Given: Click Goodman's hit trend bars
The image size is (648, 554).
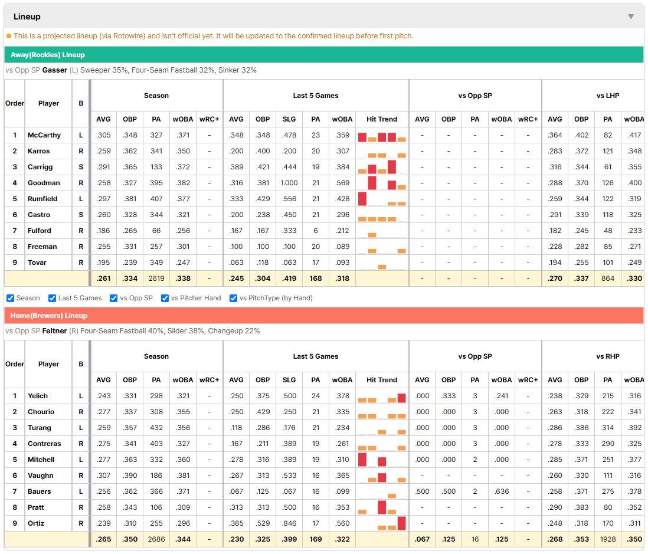Looking at the screenshot, I should [382, 183].
